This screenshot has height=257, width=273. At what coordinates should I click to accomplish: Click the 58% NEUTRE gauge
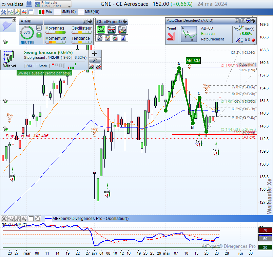(27, 33)
